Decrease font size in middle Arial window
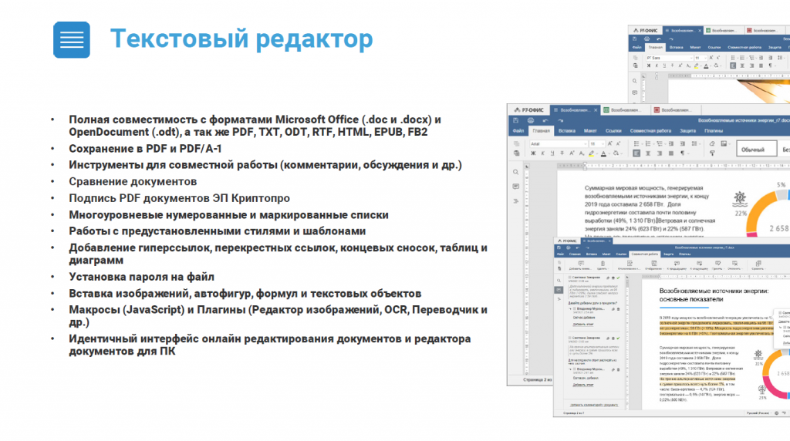The width and height of the screenshot is (790, 441). [619, 143]
